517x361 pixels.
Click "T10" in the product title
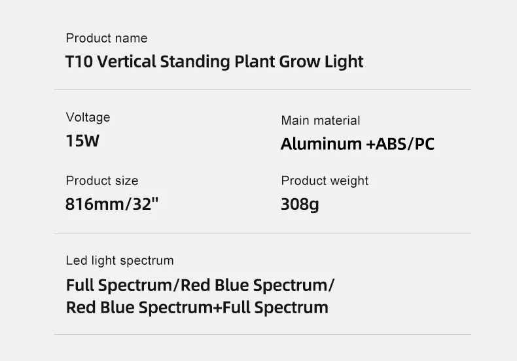pos(79,62)
